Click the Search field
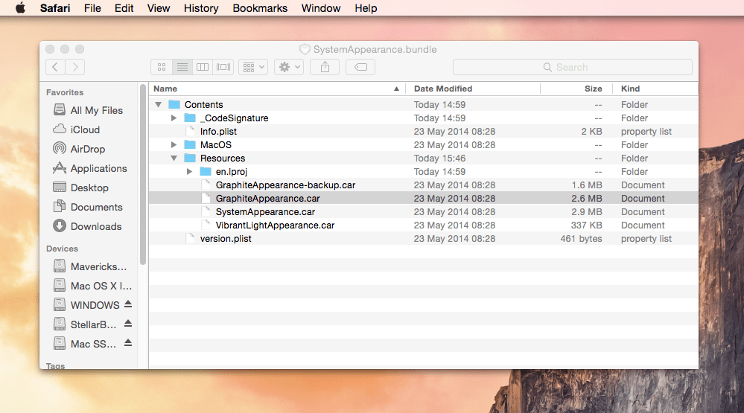744x413 pixels. click(x=573, y=67)
